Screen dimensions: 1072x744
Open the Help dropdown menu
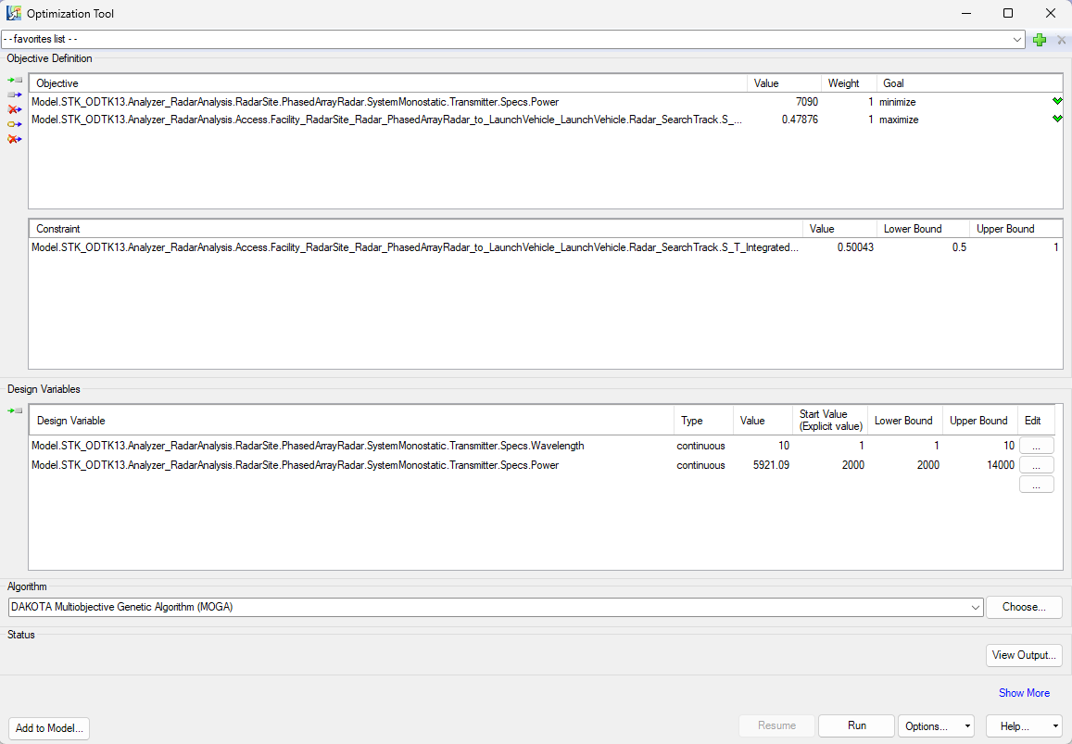1024,726
